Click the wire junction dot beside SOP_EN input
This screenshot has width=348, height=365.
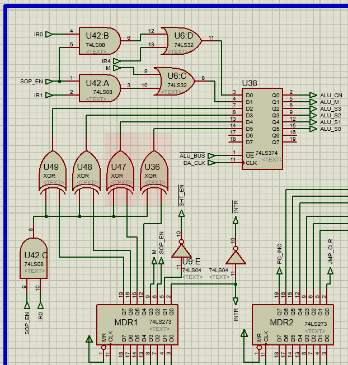click(x=59, y=82)
